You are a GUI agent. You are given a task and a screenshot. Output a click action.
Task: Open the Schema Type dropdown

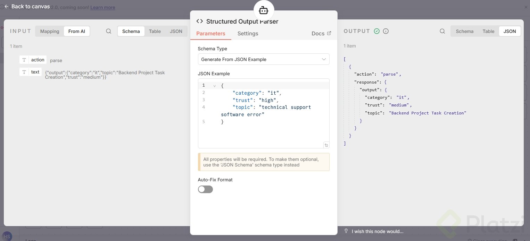pos(263,59)
